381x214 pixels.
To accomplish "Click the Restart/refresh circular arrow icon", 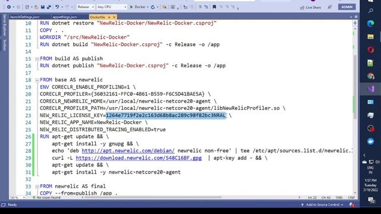I will coord(153,7).
